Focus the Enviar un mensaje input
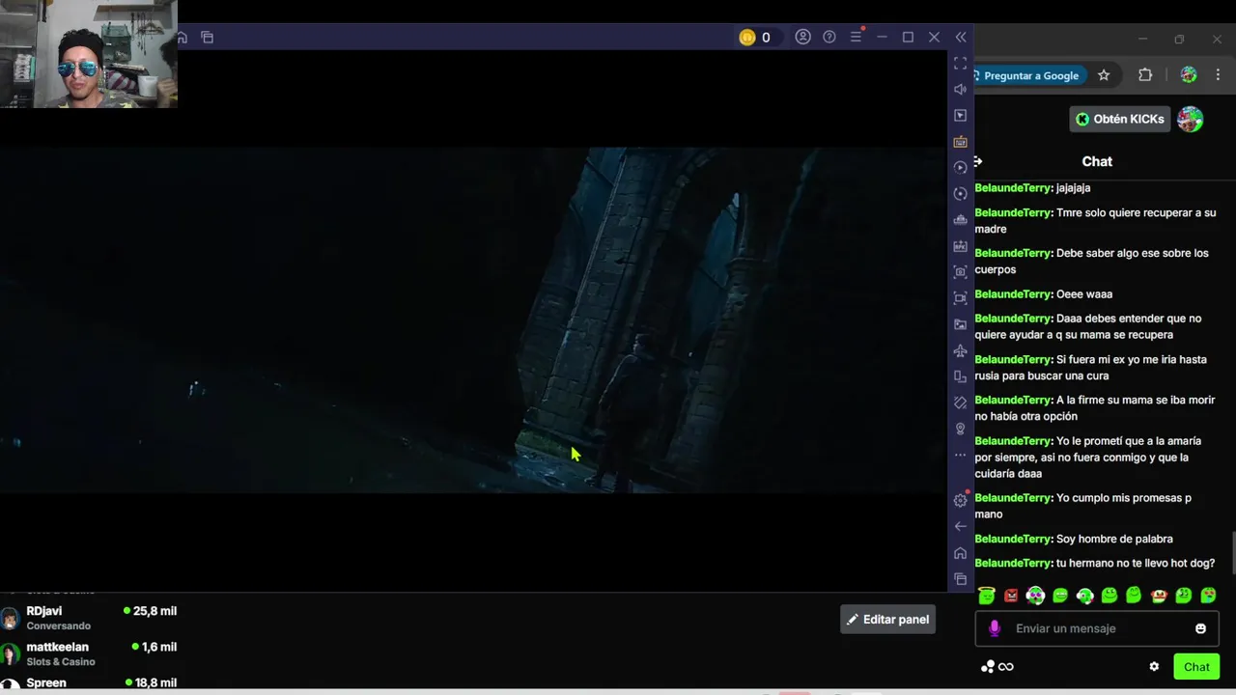1236x695 pixels. (x=1097, y=628)
